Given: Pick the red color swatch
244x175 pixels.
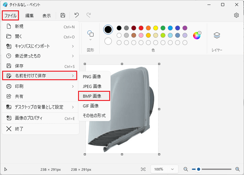Looking at the screenshot, I should [x=141, y=28].
